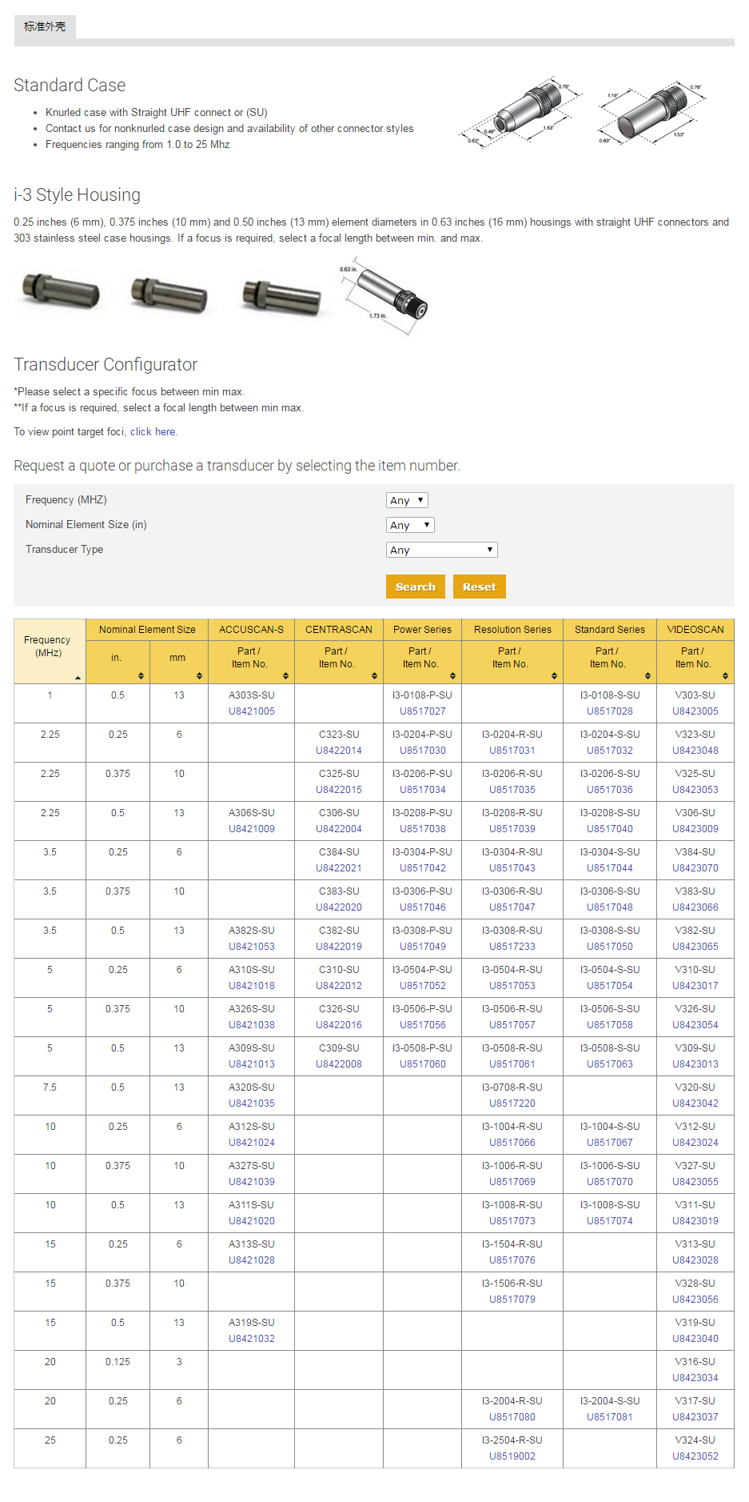Sort by mm column arrows

(199, 676)
